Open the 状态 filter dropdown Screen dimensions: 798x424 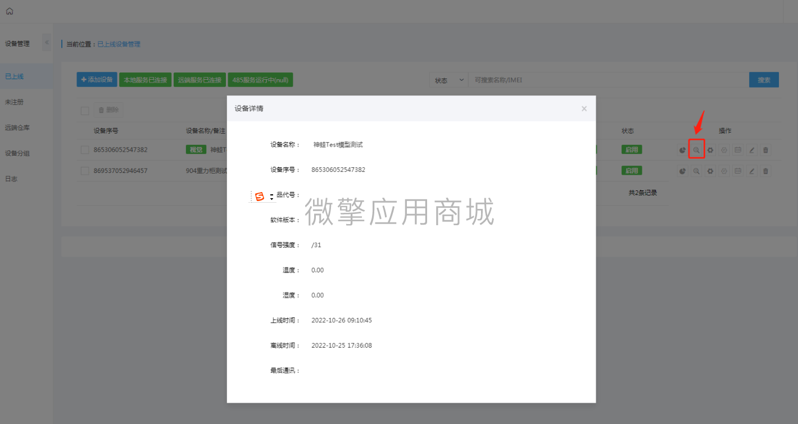point(449,80)
